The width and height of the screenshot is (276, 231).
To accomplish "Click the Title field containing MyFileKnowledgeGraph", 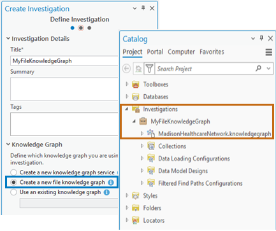I will tap(64, 61).
